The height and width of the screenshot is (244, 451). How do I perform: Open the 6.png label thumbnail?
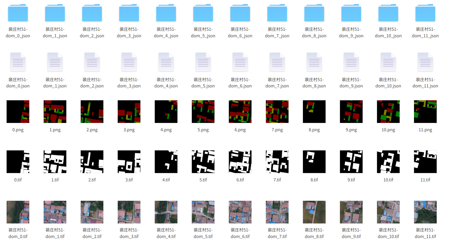pyautogui.click(x=240, y=112)
